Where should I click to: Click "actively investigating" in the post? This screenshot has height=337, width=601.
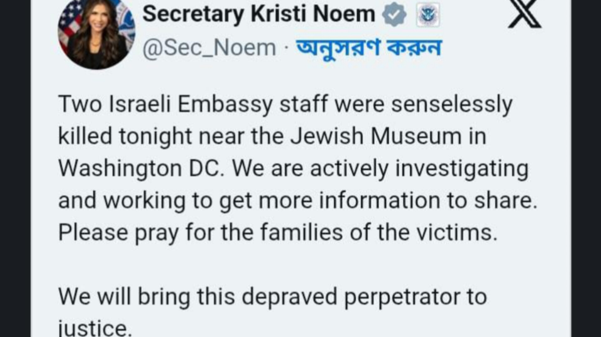419,169
